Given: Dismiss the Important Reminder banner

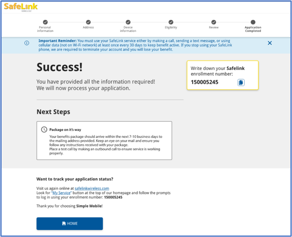Looking at the screenshot, I should [x=270, y=43].
